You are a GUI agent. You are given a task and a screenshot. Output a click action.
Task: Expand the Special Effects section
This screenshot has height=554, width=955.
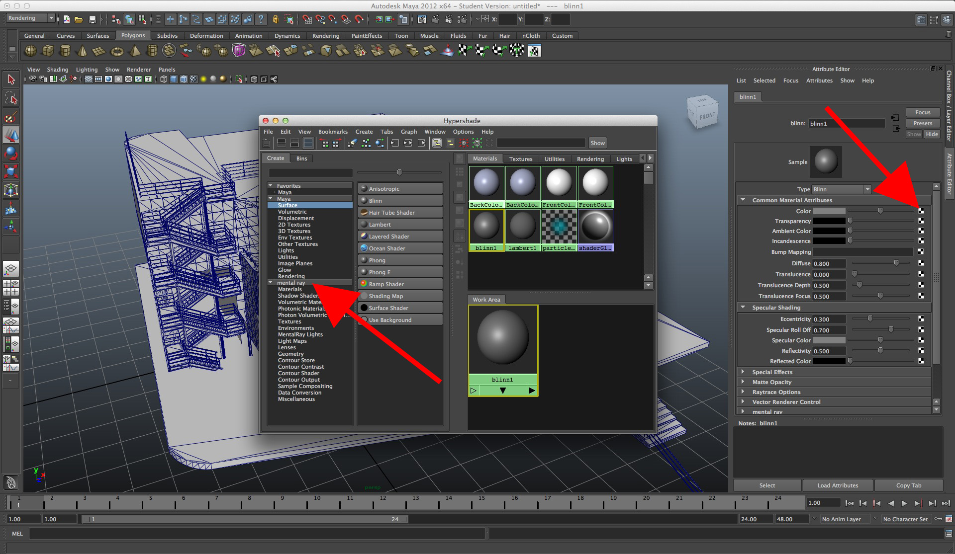pyautogui.click(x=743, y=372)
